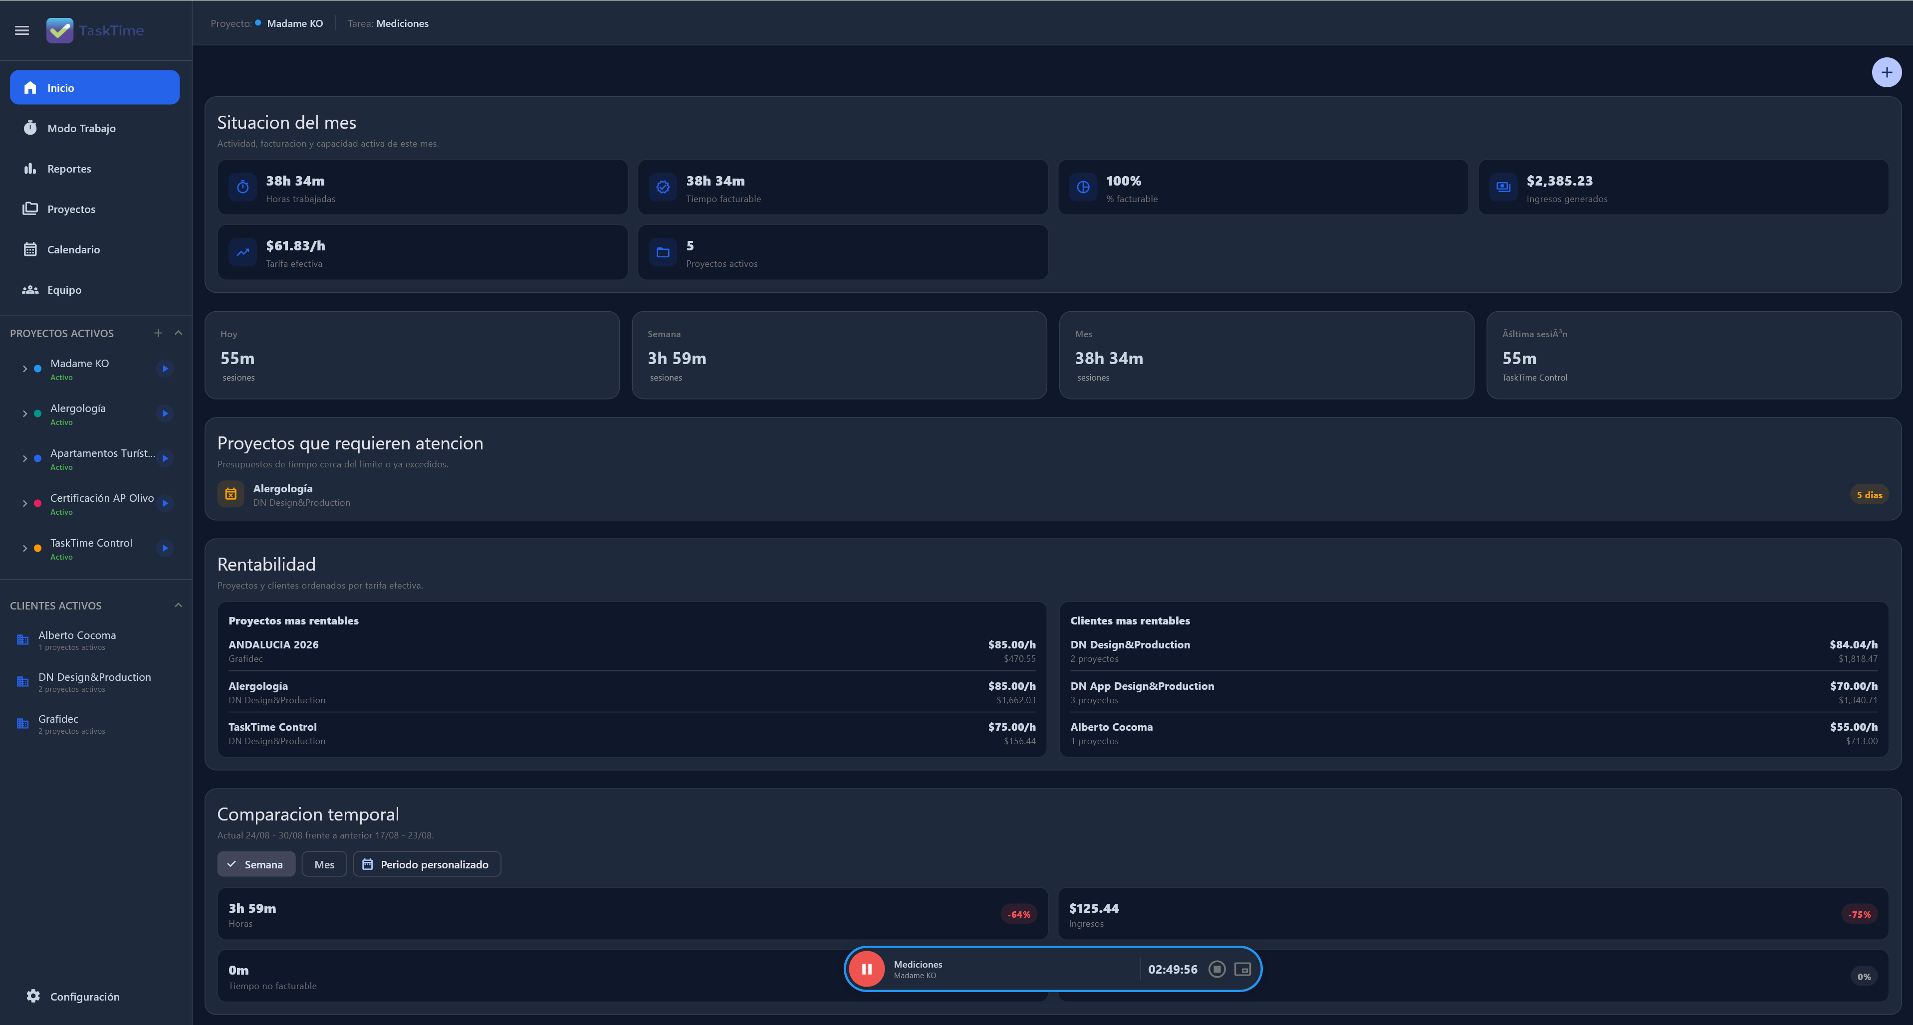The image size is (1913, 1025).
Task: Switch comparison to Mes
Action: pyautogui.click(x=324, y=864)
